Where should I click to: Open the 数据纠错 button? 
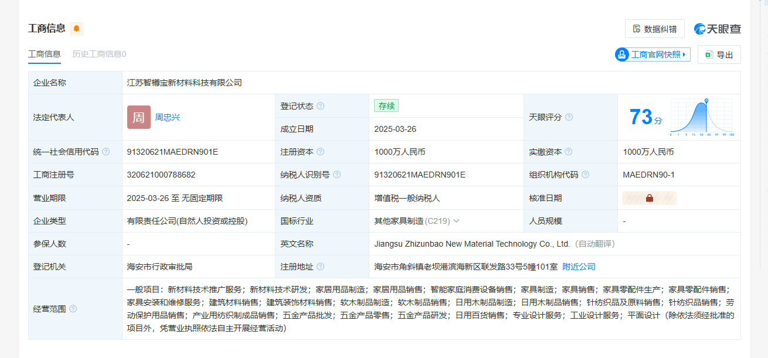[x=655, y=29]
